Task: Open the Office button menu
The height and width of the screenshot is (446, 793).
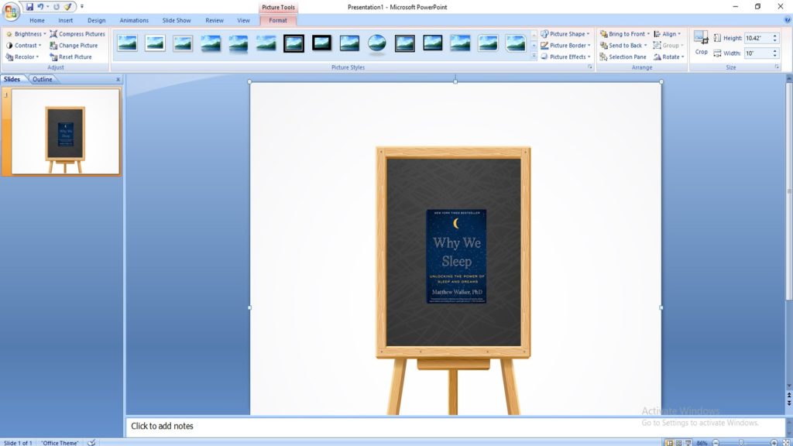Action: [10, 11]
